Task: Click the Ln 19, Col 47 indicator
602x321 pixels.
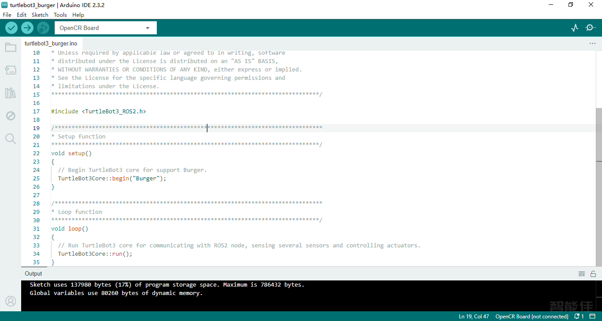Action: (474, 316)
